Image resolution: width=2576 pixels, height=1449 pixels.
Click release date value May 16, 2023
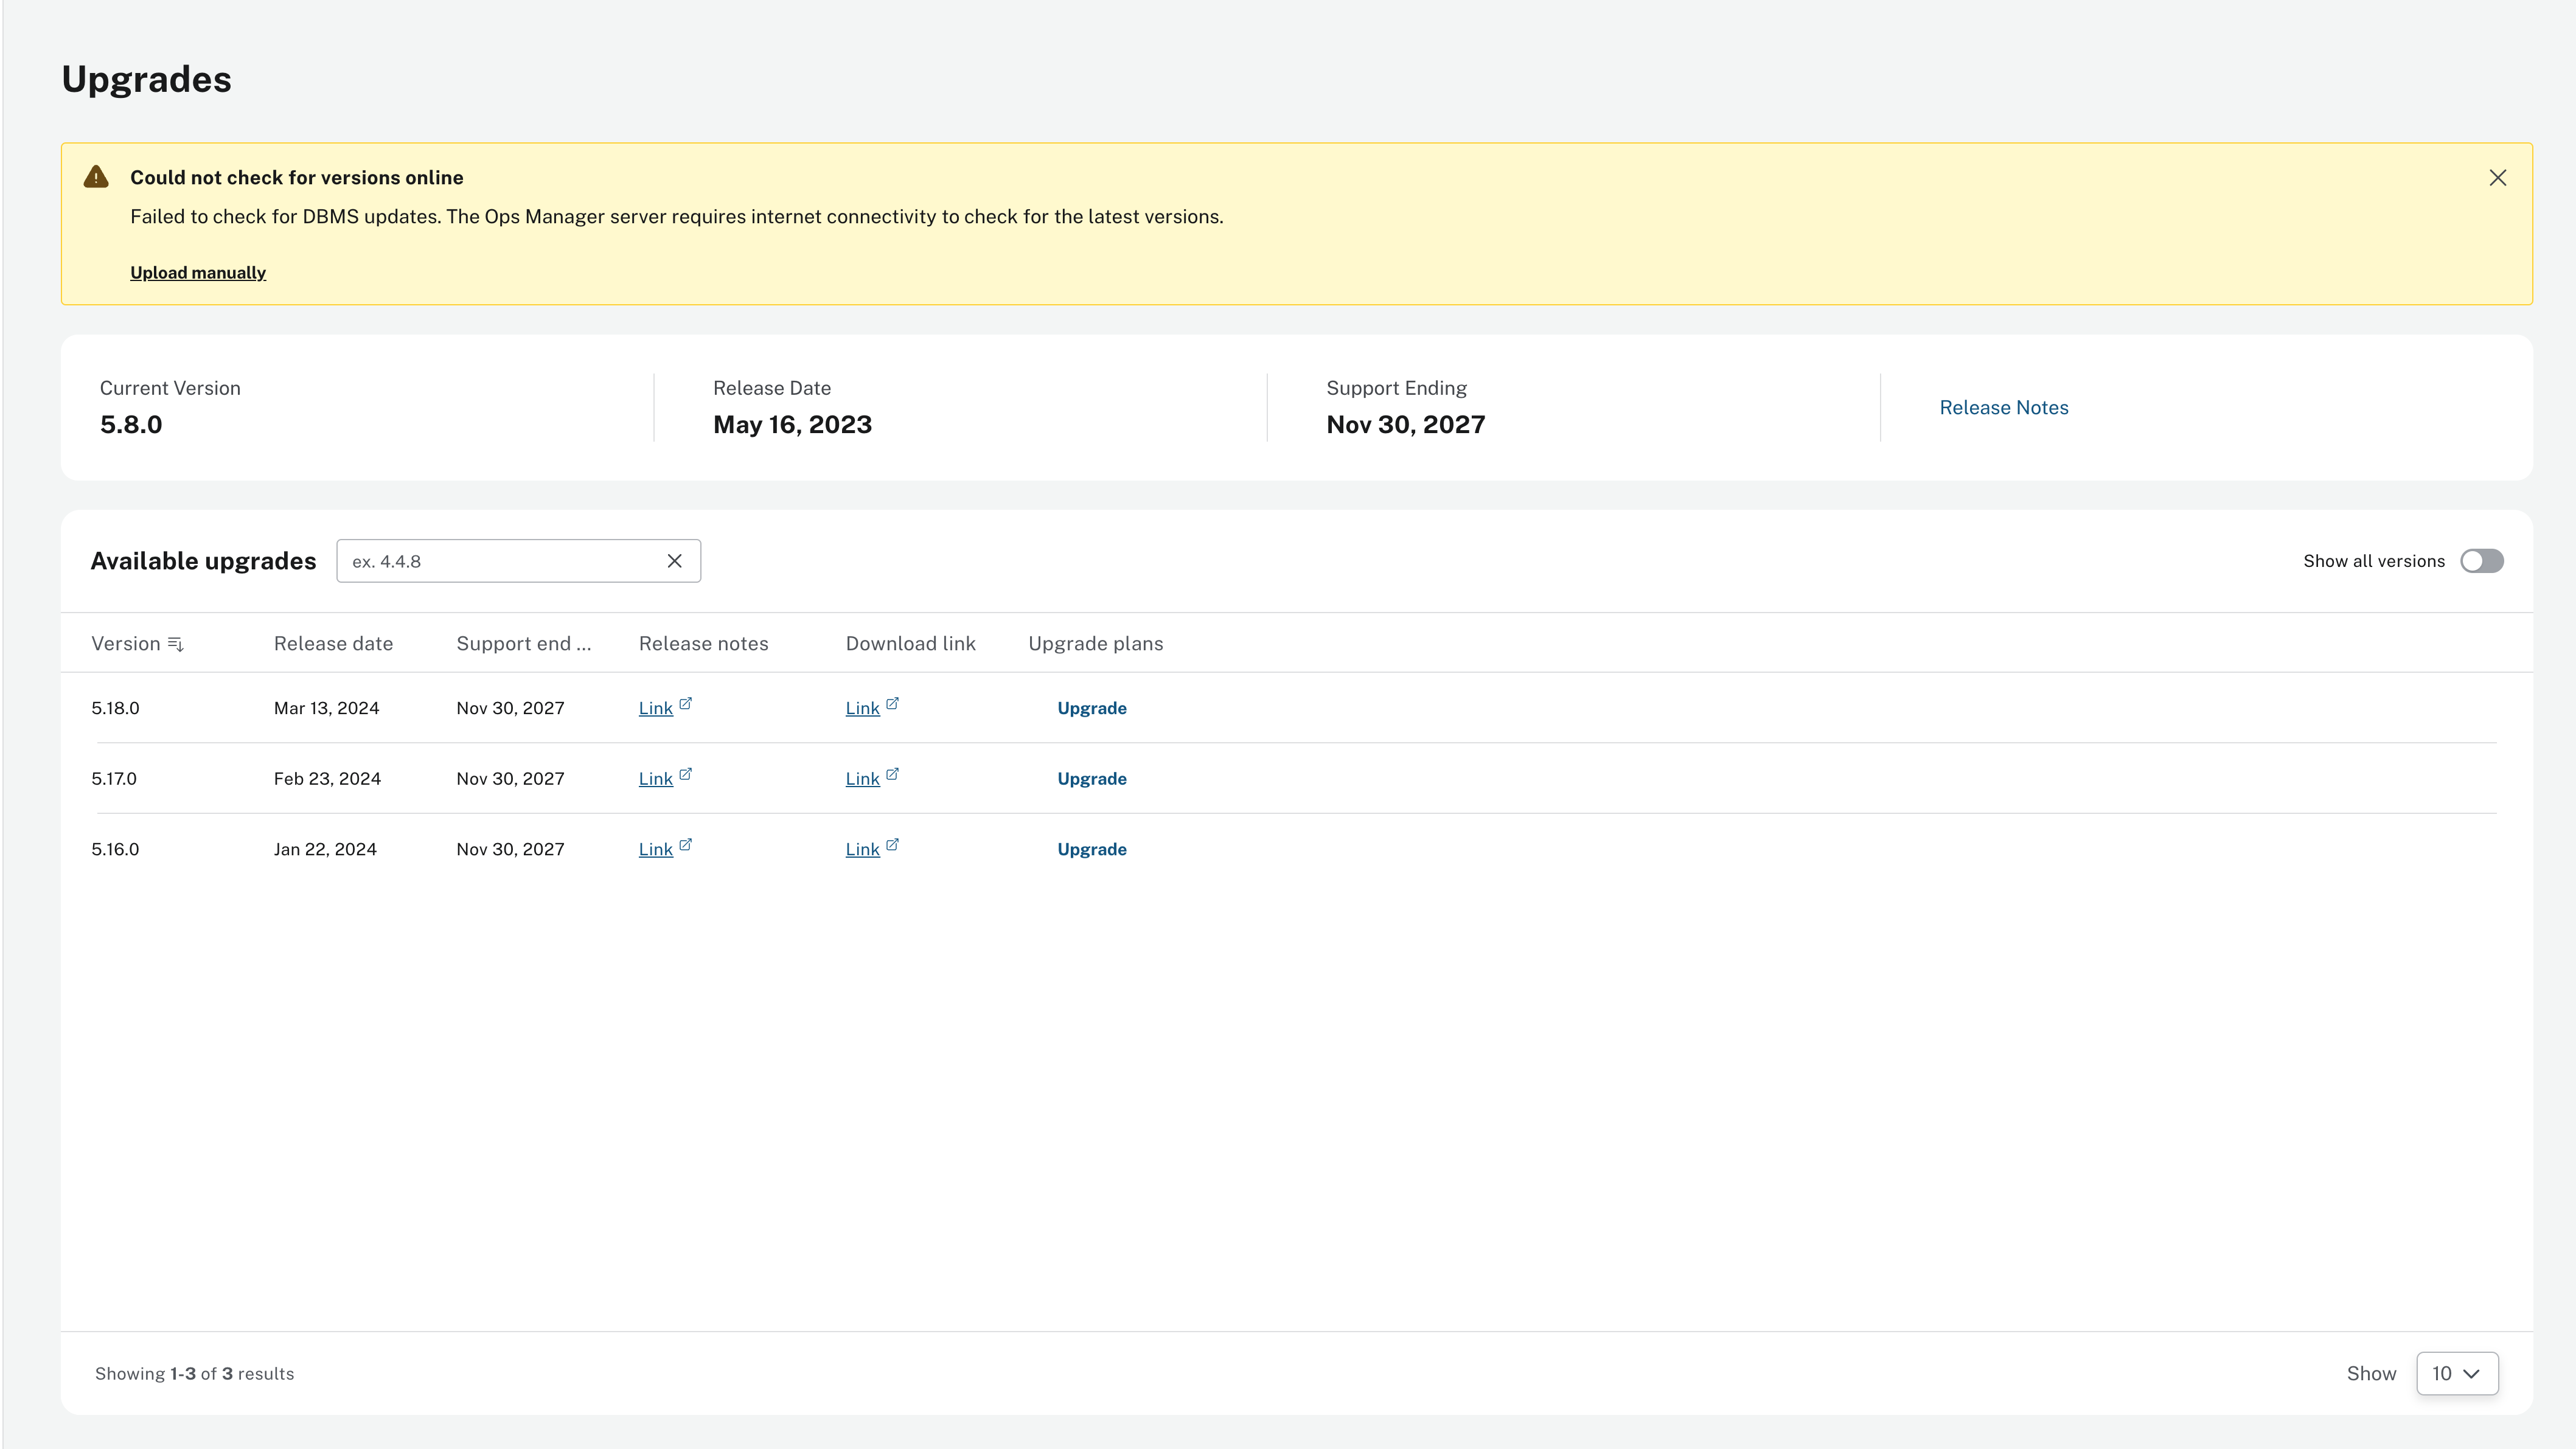[x=792, y=425]
